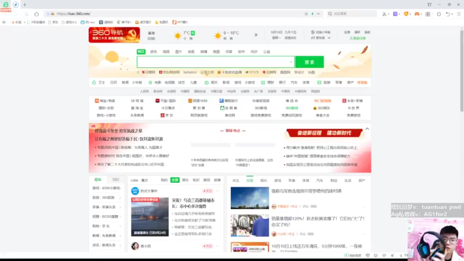
Task: Click the 热点大事件 round avatar
Action: (135, 191)
